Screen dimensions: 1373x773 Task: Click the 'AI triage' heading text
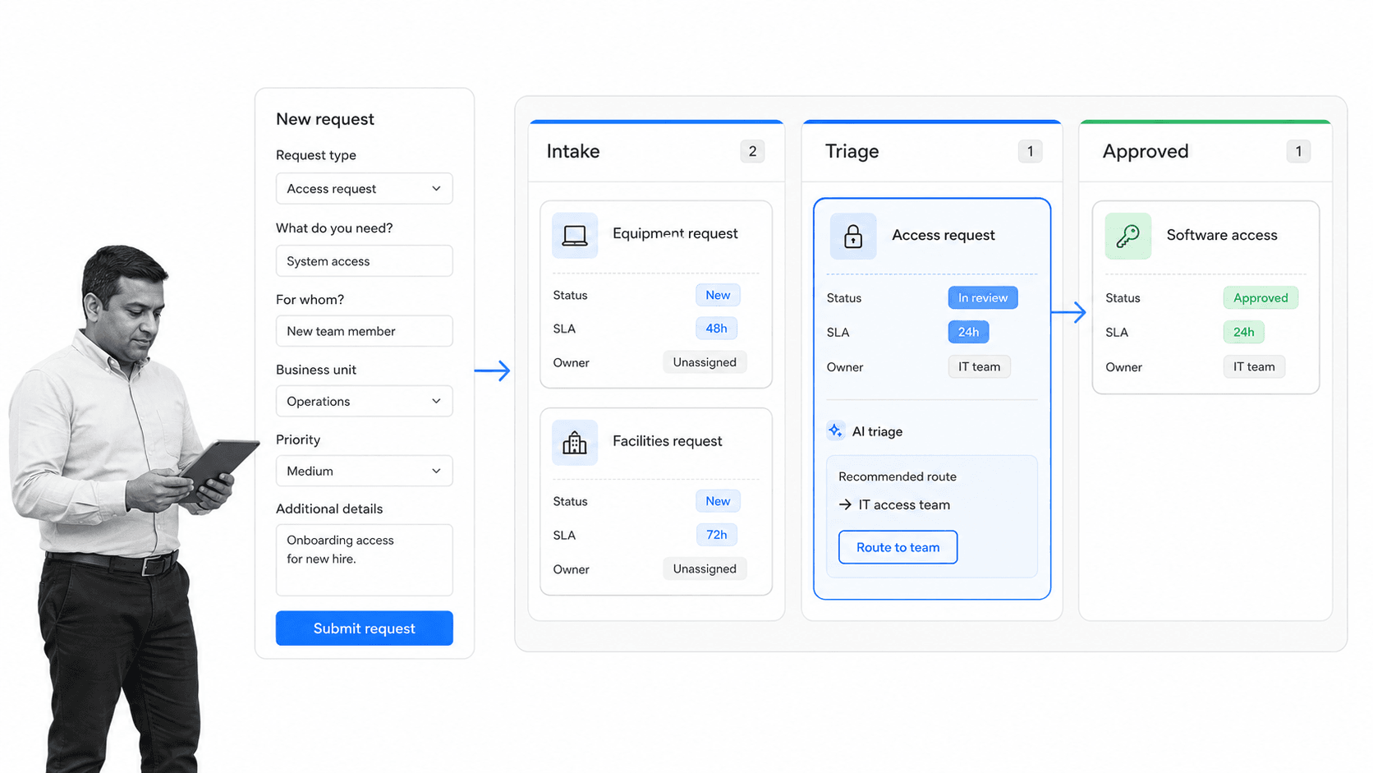877,431
